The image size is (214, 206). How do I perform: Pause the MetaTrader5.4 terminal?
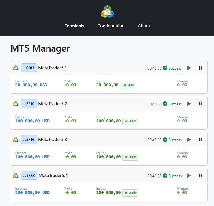coord(200,176)
